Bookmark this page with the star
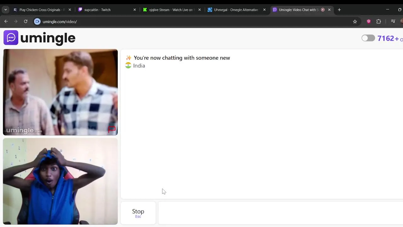 (x=355, y=21)
